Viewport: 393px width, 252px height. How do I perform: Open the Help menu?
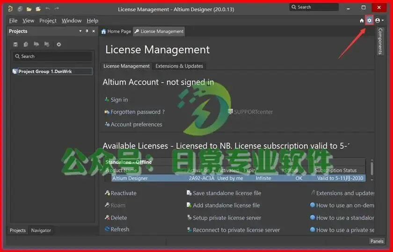[92, 21]
